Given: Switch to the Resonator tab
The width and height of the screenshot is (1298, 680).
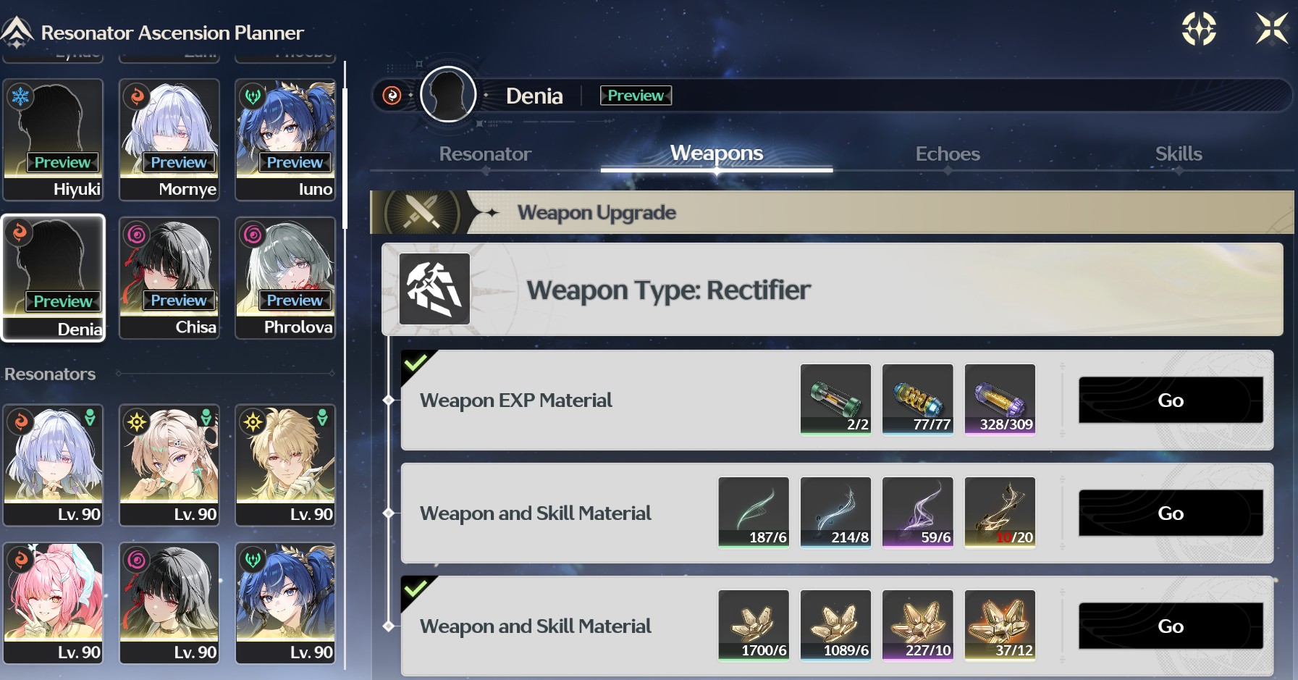Looking at the screenshot, I should tap(485, 154).
